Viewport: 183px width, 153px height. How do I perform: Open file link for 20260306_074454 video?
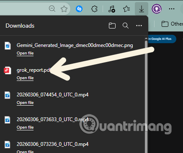[x=25, y=103]
